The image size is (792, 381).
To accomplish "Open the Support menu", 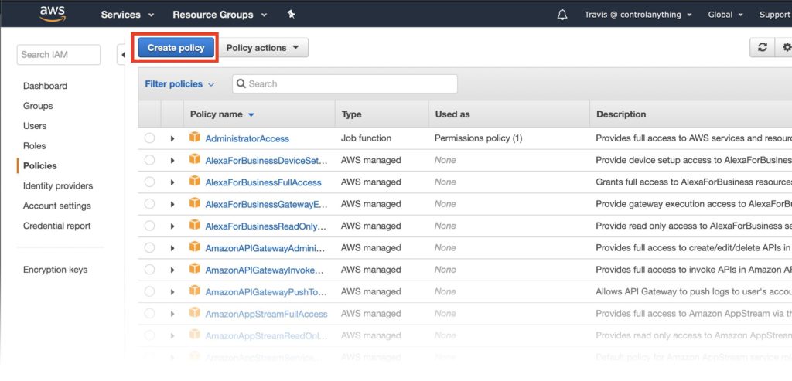I will [x=775, y=15].
